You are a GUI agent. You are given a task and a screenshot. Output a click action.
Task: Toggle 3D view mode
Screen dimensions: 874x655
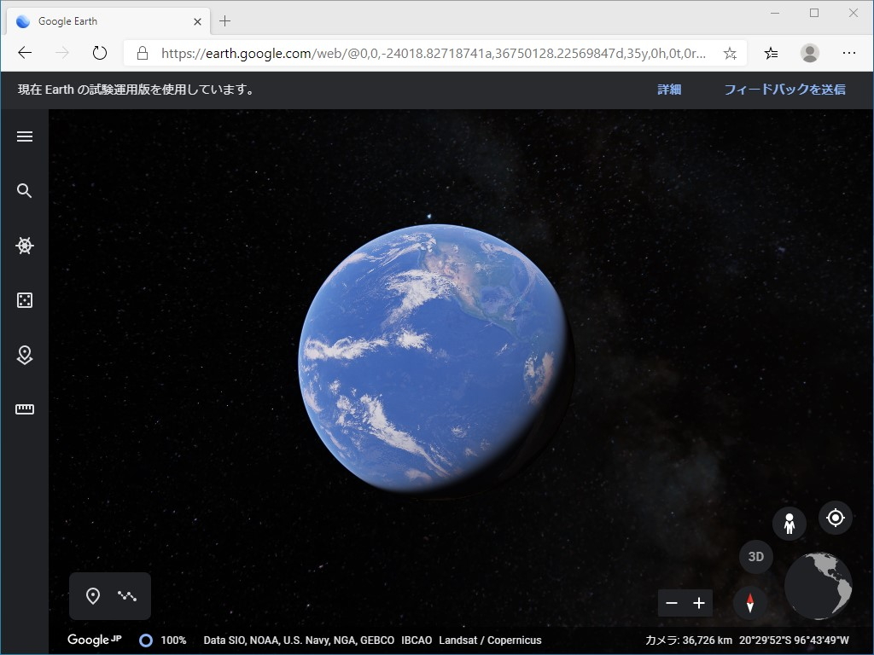pos(755,556)
